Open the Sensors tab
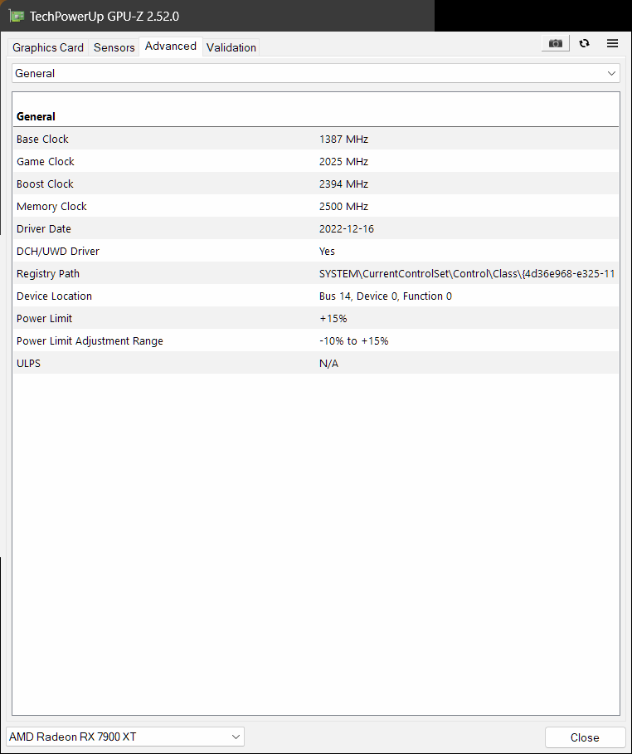 (114, 47)
